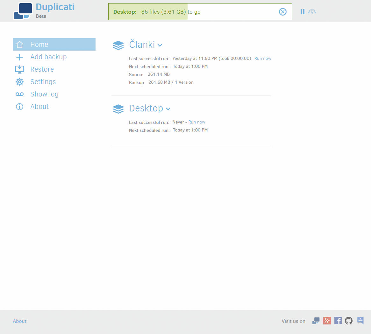Viewport: 371px width, 334px height.
Task: Click "Yesterday at 11:50 PM (took 00:00:00)" text
Action: [211, 59]
